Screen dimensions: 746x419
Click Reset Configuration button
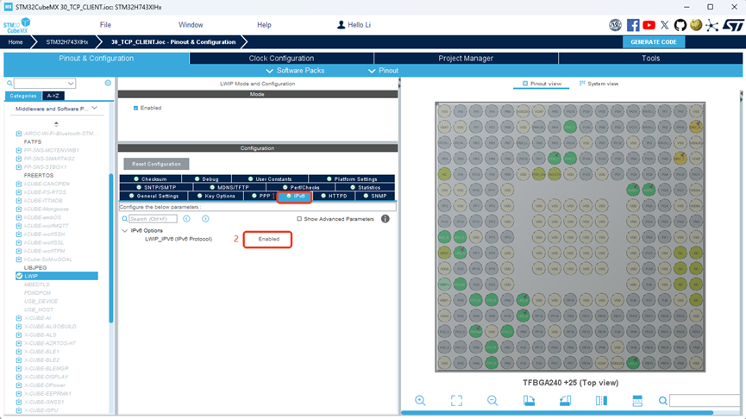(x=156, y=164)
